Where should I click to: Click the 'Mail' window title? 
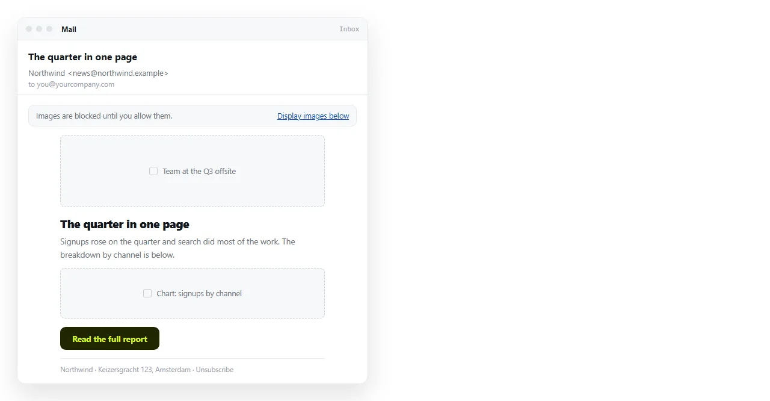click(x=69, y=29)
